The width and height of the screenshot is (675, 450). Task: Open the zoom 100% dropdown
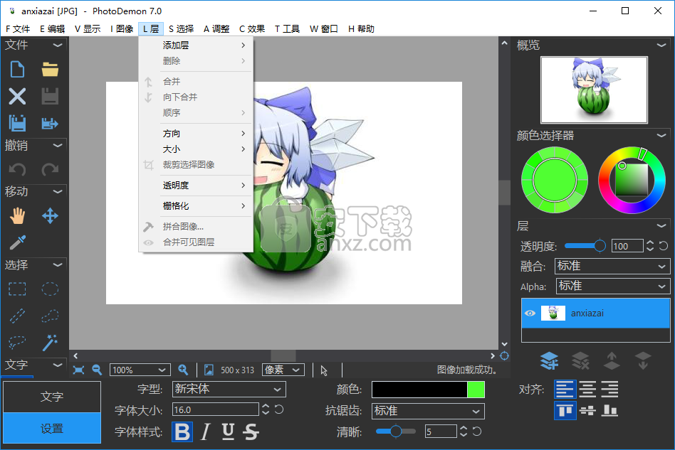(138, 370)
